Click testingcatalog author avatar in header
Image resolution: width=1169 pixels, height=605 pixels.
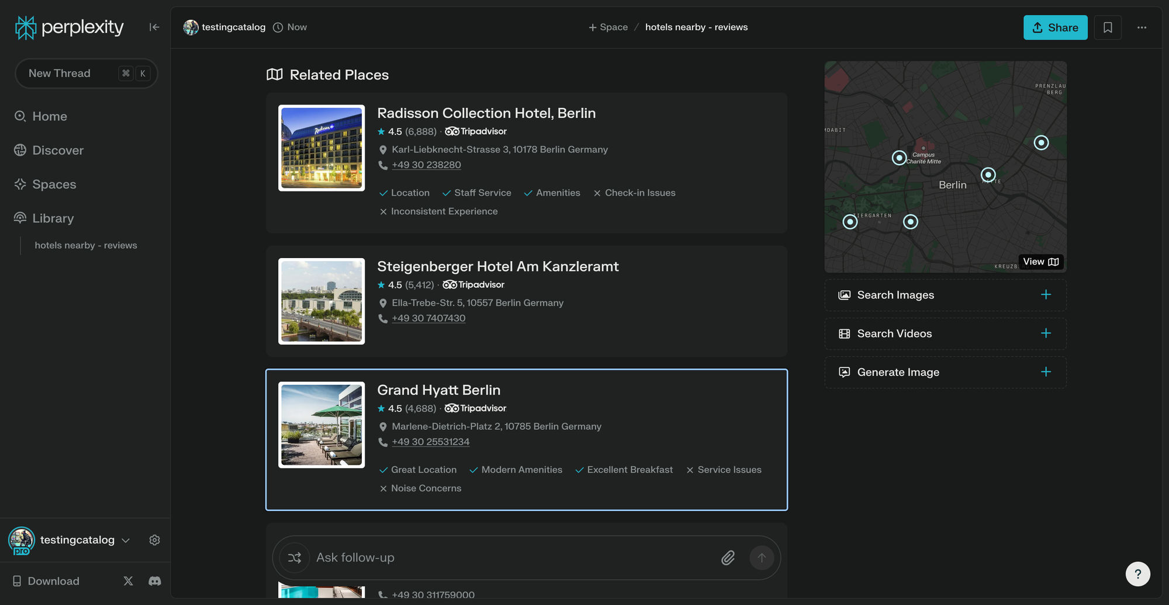click(191, 27)
